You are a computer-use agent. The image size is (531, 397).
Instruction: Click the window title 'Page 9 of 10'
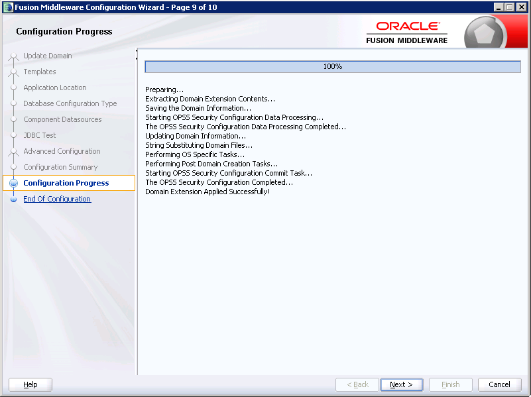[194, 7]
